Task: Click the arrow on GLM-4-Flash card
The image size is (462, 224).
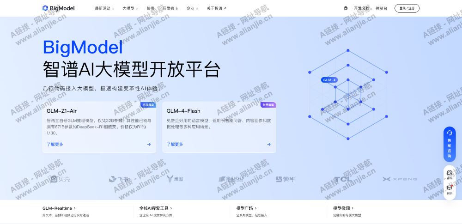Action: pyautogui.click(x=268, y=144)
